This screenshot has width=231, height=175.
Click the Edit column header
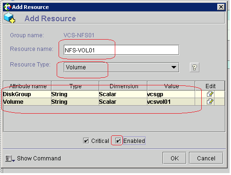pyautogui.click(x=210, y=86)
